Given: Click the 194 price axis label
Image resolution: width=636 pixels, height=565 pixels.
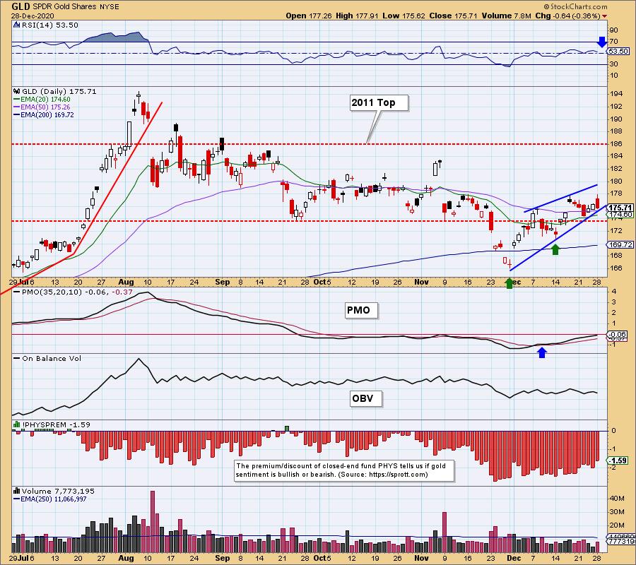Looking at the screenshot, I should point(616,94).
